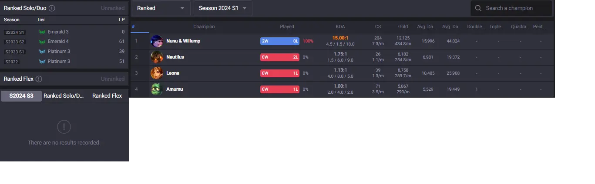Viewport: 595px width, 184px height.
Task: Open the Season 2024 S1 dropdown
Action: (223, 8)
